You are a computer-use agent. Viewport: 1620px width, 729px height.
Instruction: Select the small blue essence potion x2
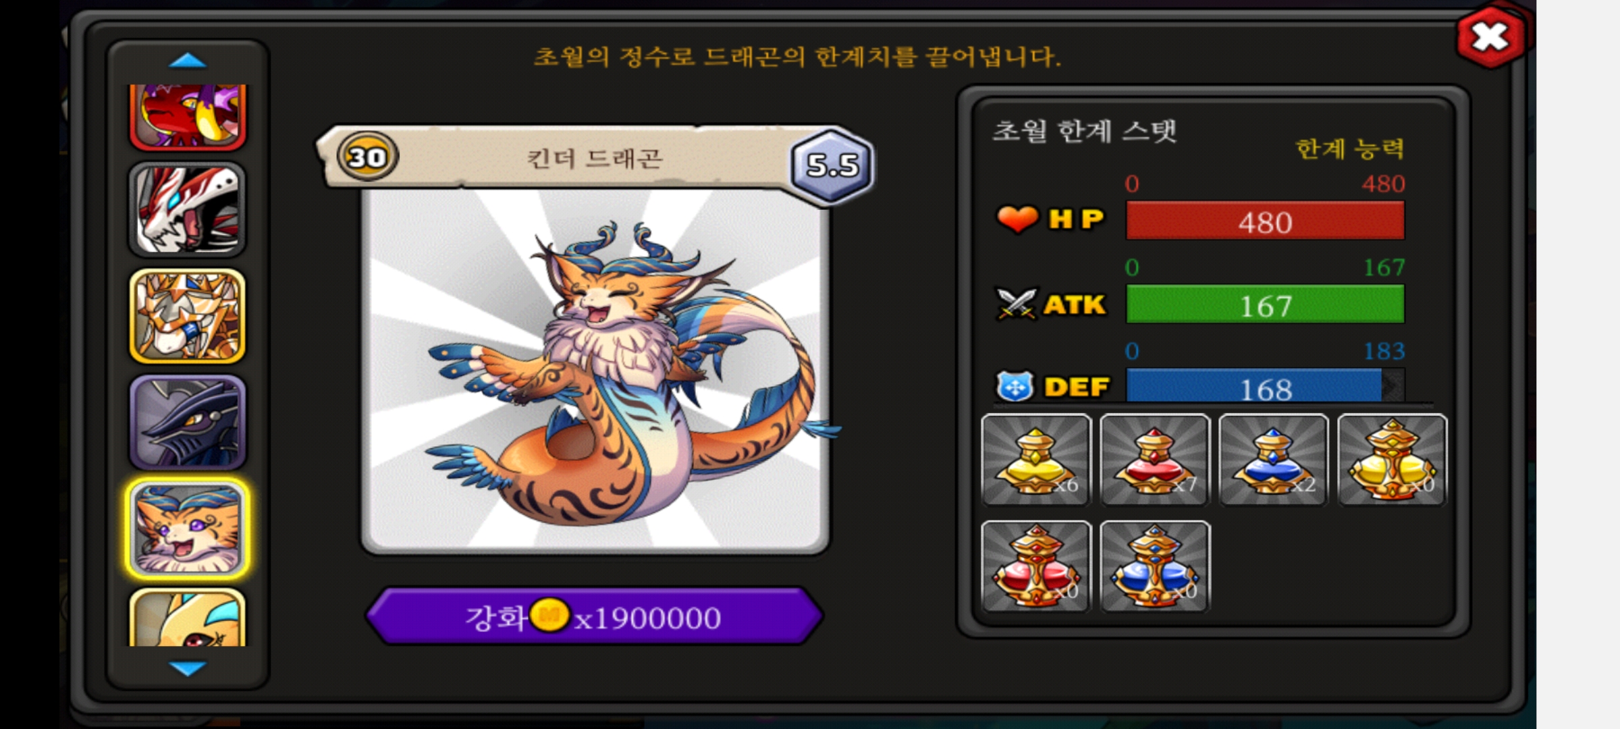click(x=1274, y=460)
